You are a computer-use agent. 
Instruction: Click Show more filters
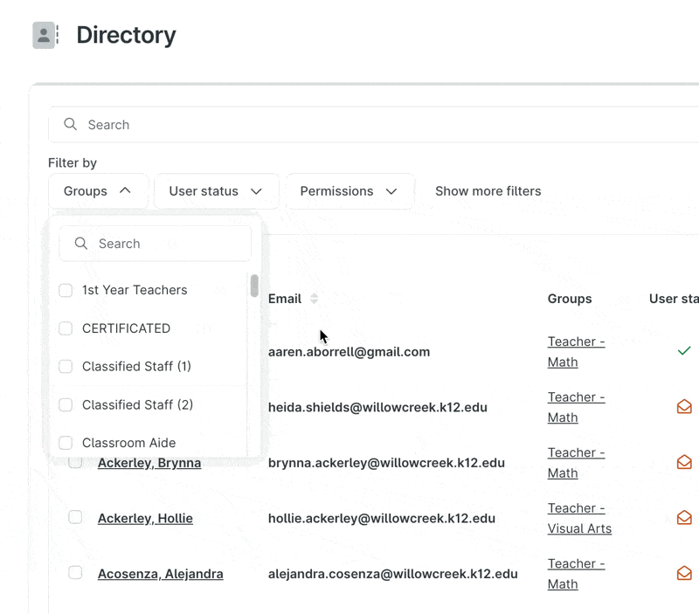pos(488,191)
